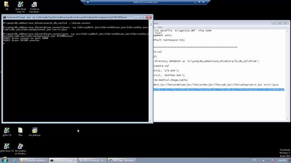Viewport: 291px width, 163px height.
Task: Click the Command Prompt scrollbar down arrow
Action: [150, 120]
